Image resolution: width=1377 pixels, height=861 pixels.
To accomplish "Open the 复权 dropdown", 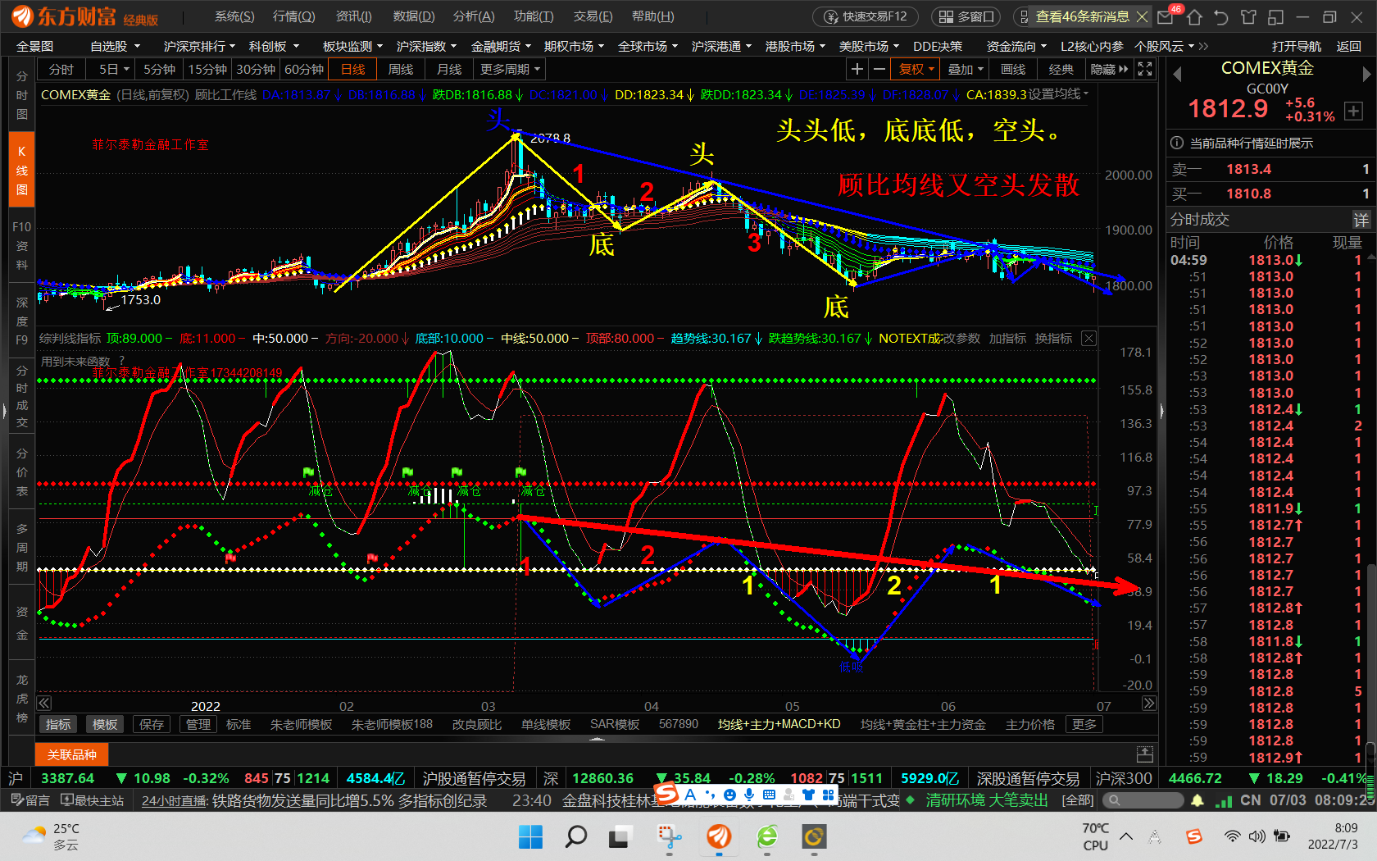I will tap(916, 70).
